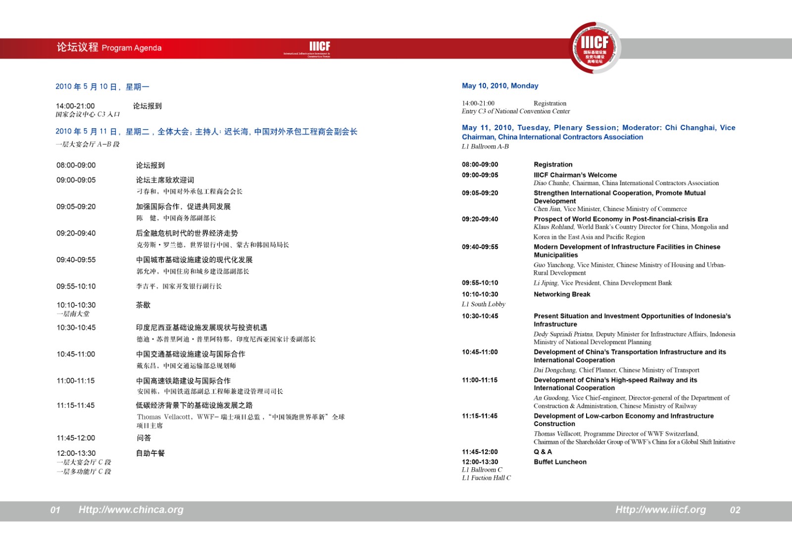792x537 pixels.
Task: Click the 论坛议程 Program Agenda header title
Action: 109,48
